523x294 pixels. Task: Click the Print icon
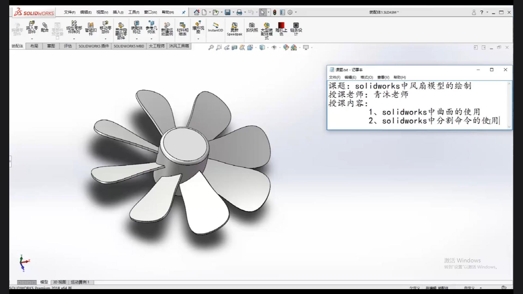[x=239, y=12]
